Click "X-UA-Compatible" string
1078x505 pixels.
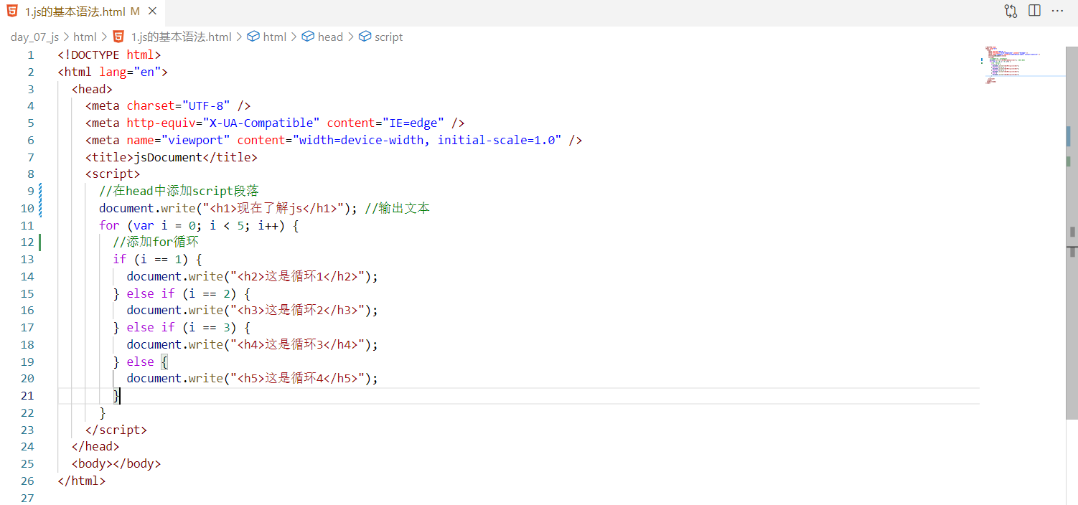tap(261, 123)
